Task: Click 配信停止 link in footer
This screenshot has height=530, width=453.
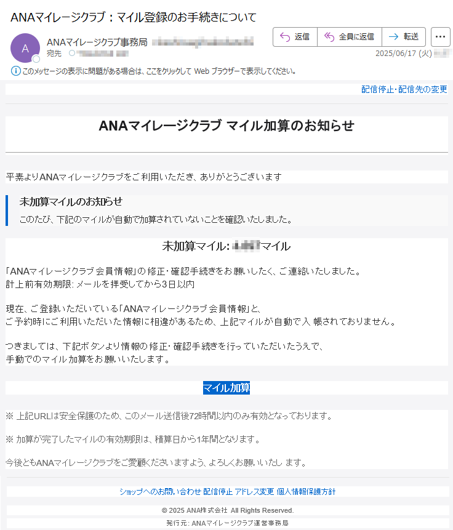Action: (x=218, y=491)
